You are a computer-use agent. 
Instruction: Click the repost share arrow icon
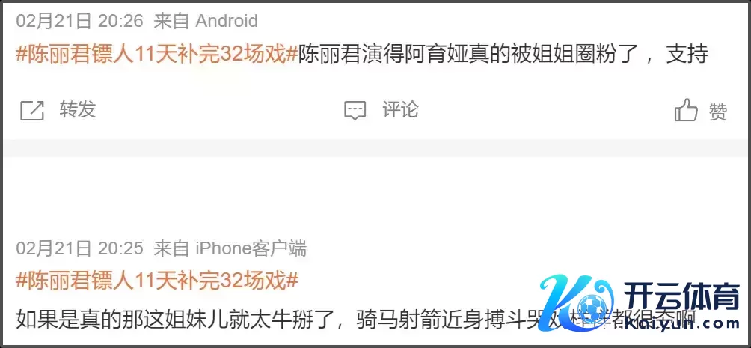tap(32, 111)
